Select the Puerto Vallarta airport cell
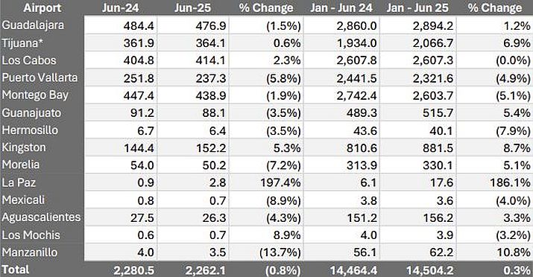533x277 pixels. 40,77
